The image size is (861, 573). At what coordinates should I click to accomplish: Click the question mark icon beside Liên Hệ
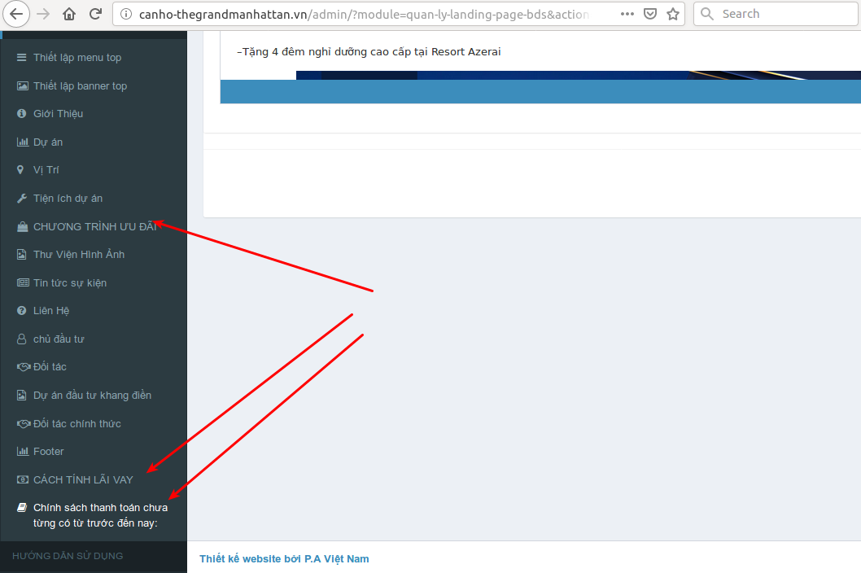coord(21,311)
